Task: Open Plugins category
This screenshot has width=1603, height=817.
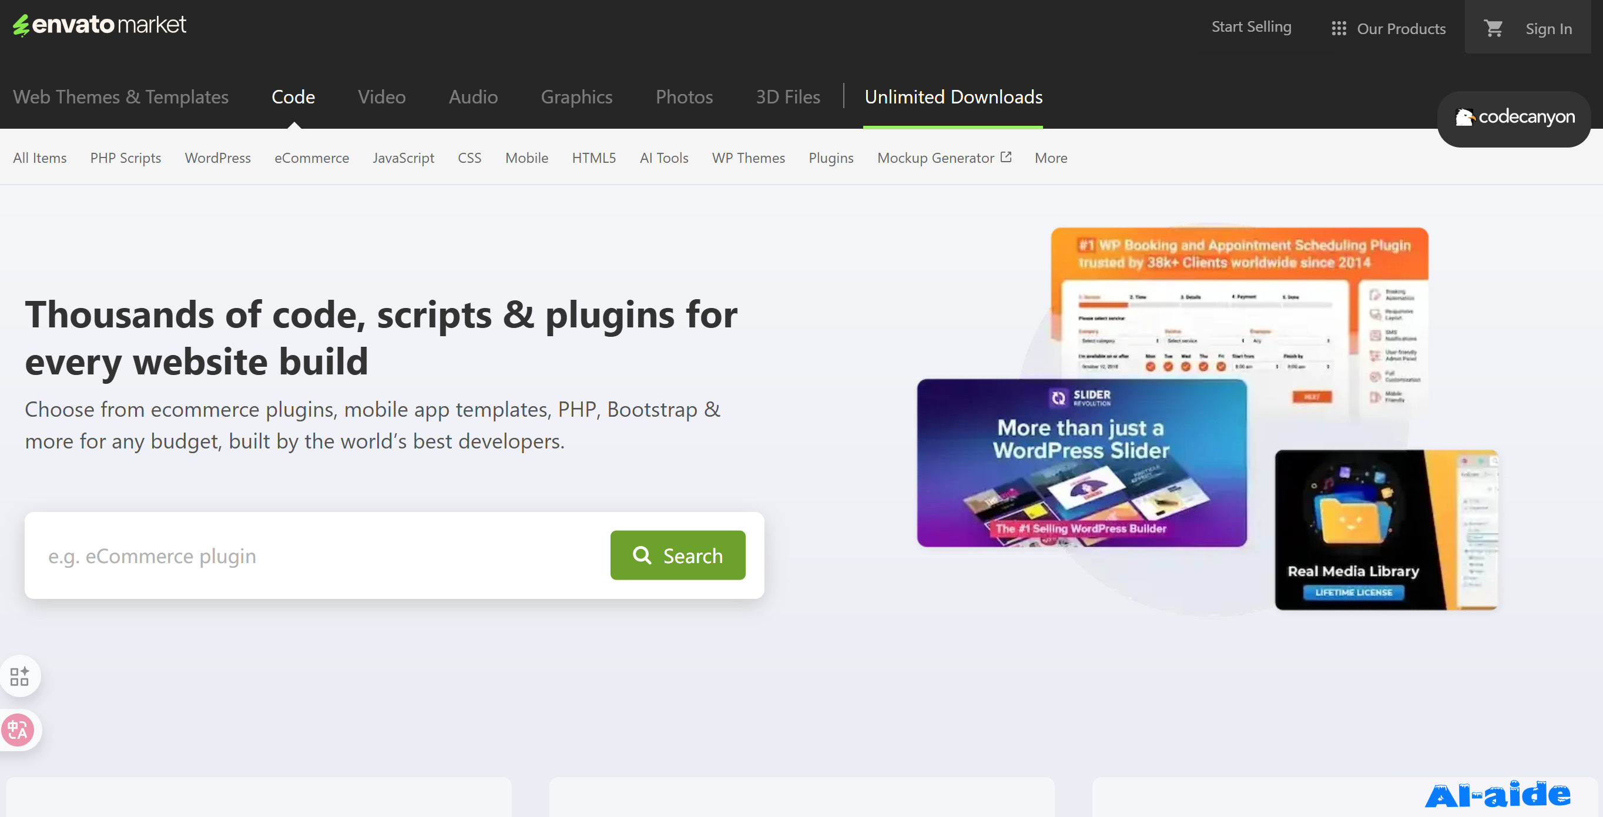Action: point(831,158)
